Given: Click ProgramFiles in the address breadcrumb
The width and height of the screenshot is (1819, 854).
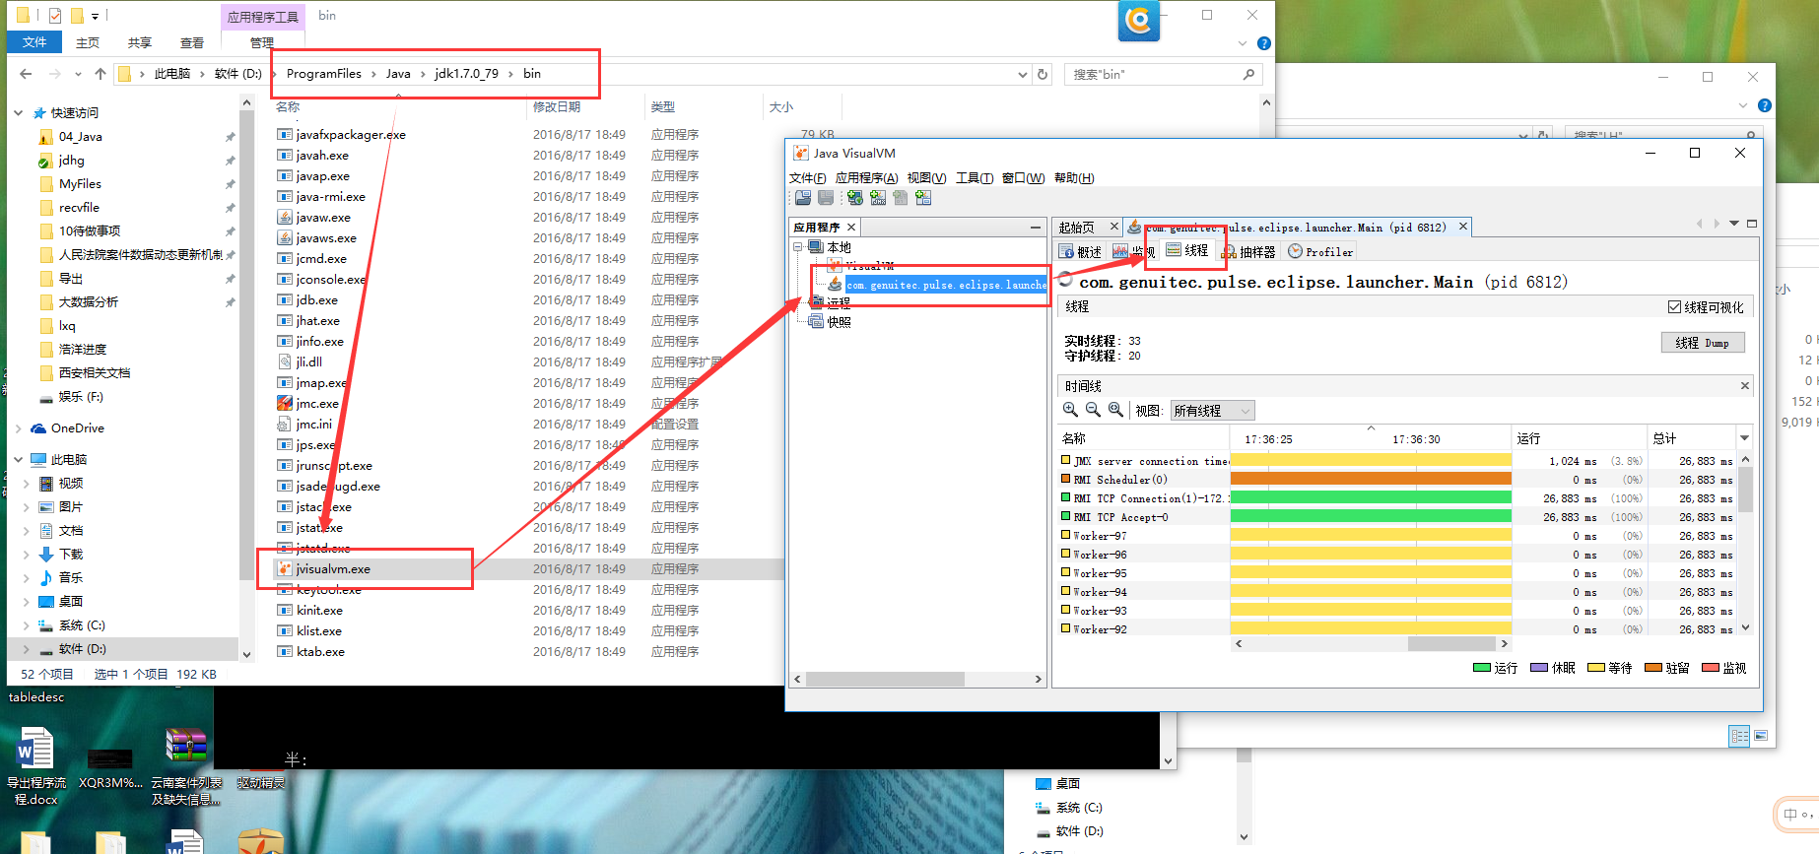Looking at the screenshot, I should pos(324,74).
